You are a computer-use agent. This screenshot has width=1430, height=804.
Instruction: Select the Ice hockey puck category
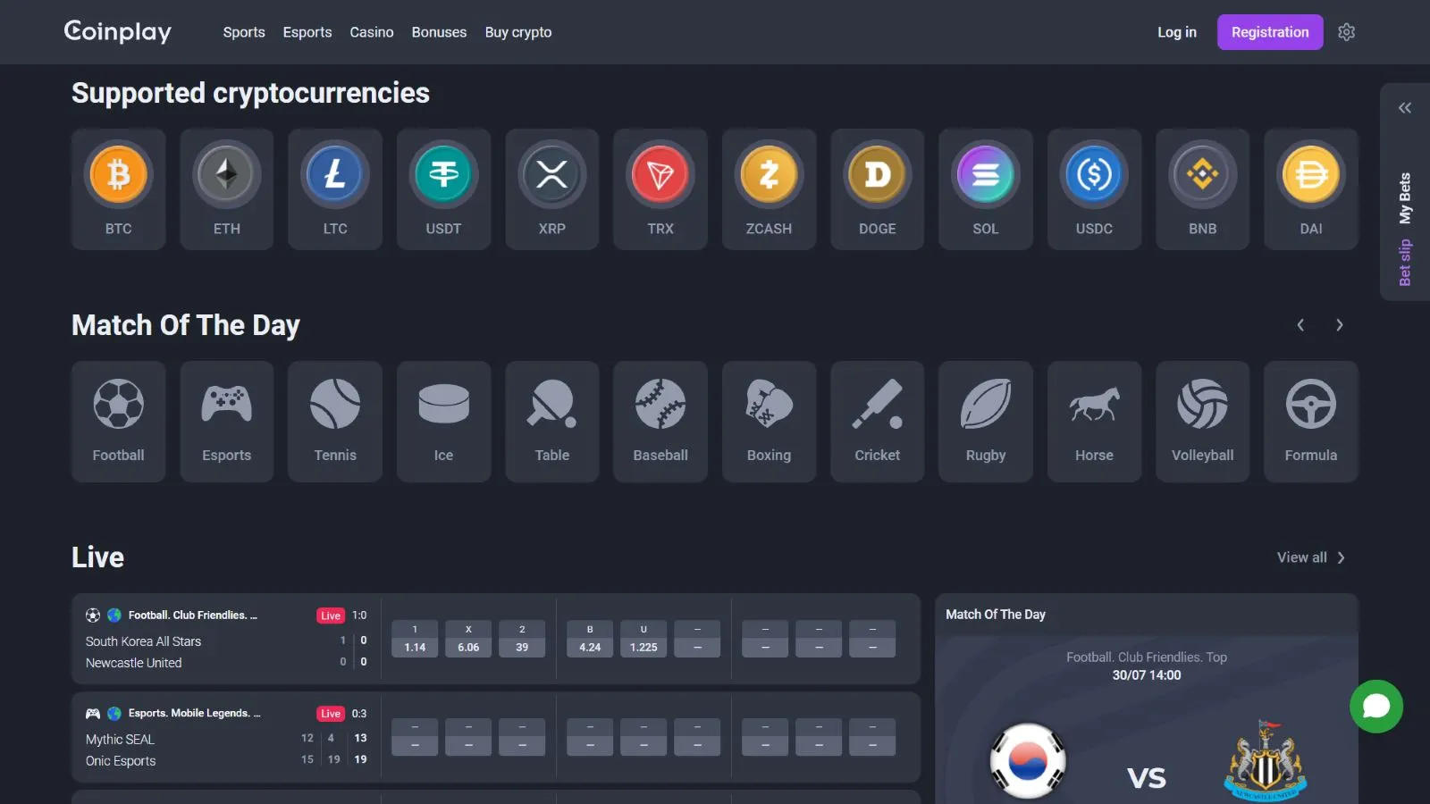(443, 422)
